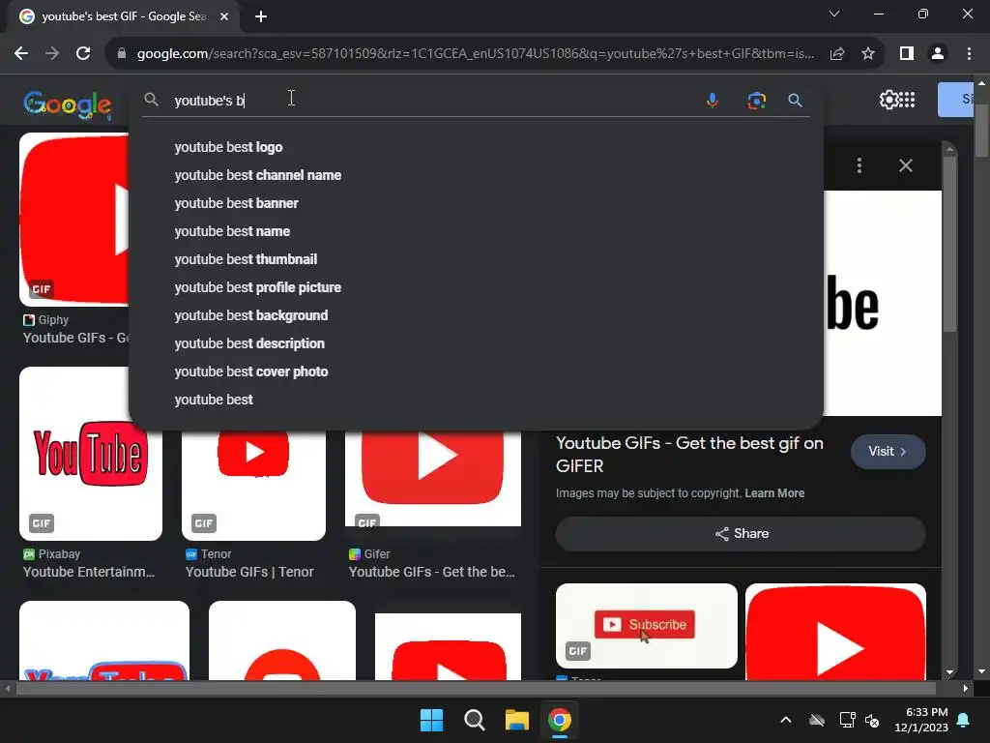990x743 pixels.
Task: Go forward in browser history
Action: pyautogui.click(x=52, y=54)
